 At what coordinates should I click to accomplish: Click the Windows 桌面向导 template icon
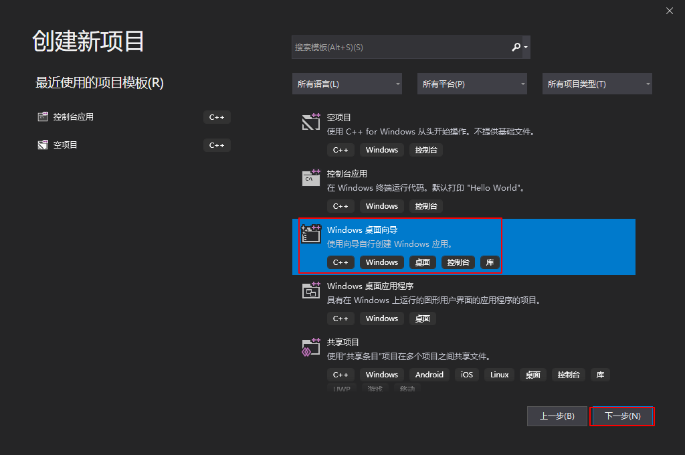[311, 234]
